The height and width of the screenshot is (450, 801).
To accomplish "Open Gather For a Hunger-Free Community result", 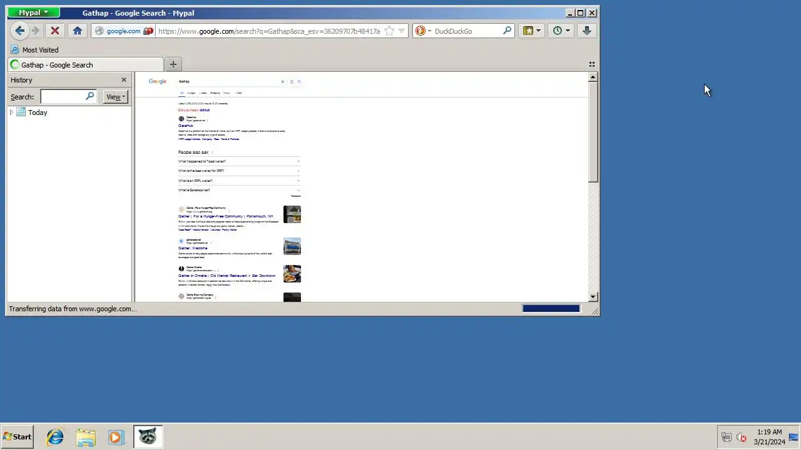I will point(225,216).
